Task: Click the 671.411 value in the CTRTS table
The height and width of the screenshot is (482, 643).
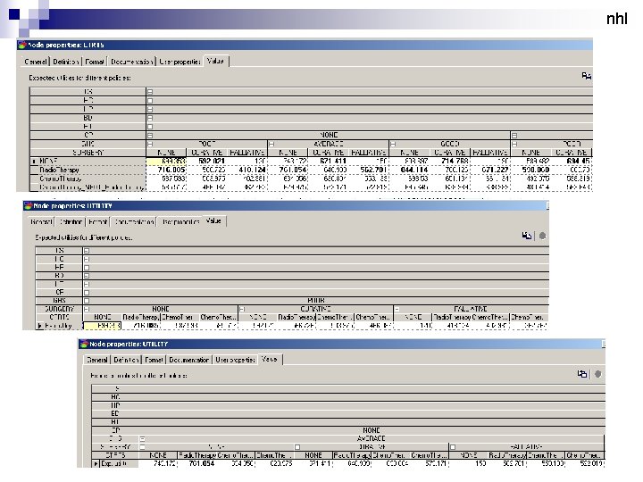Action: [x=333, y=161]
